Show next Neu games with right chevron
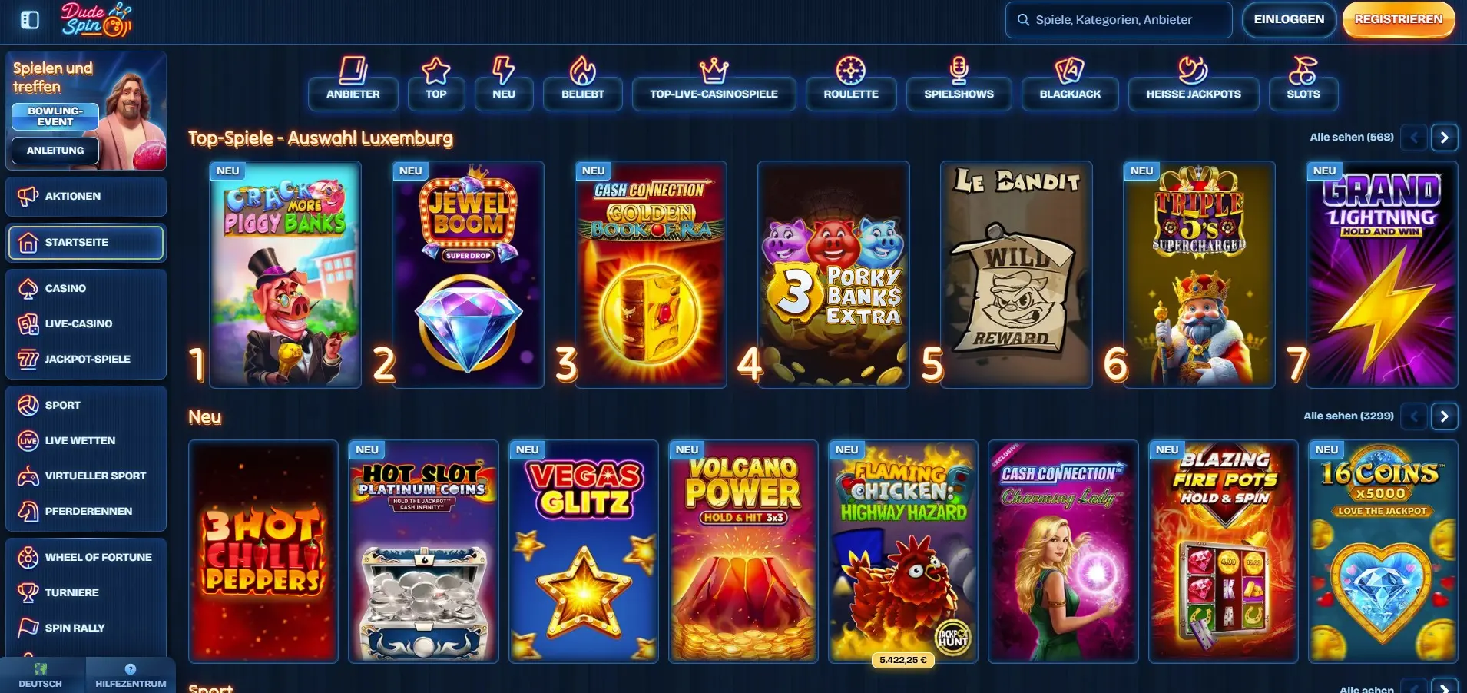Image resolution: width=1467 pixels, height=693 pixels. (1445, 416)
